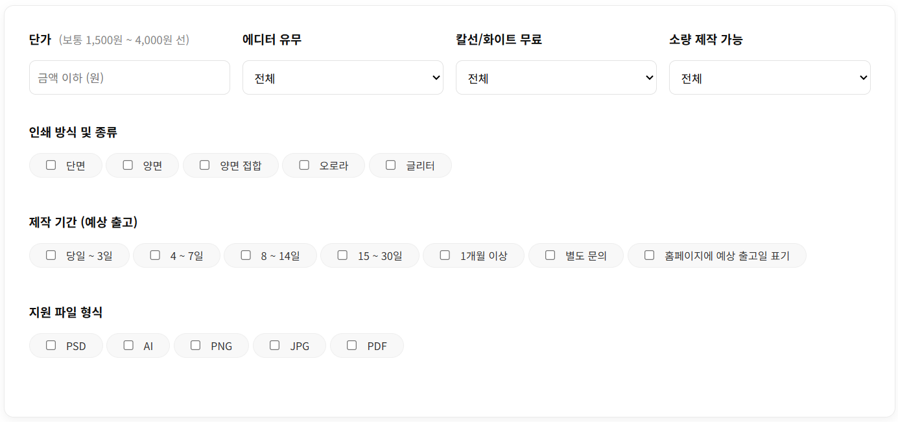Tick the 오로라 checkbox
This screenshot has height=422, width=898.
point(304,165)
